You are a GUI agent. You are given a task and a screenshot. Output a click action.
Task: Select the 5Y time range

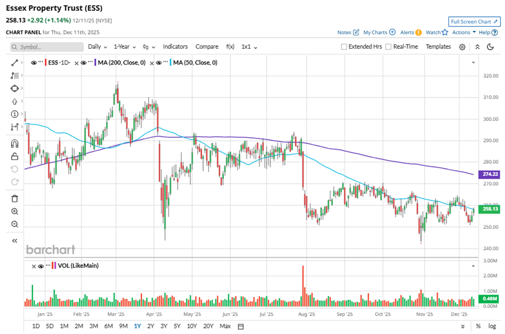pos(177,326)
